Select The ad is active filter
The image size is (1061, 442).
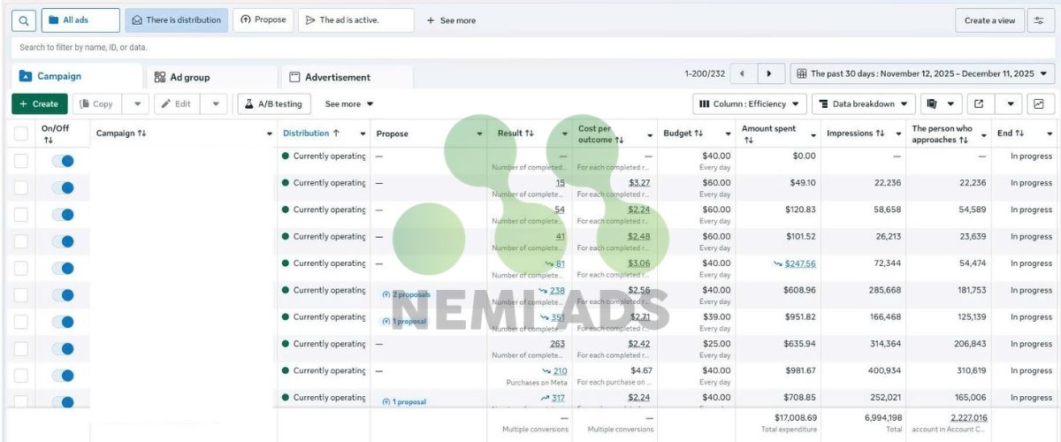355,20
